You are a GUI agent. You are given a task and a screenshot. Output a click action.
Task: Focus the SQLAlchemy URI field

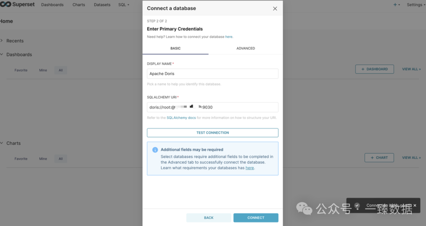coord(213,107)
